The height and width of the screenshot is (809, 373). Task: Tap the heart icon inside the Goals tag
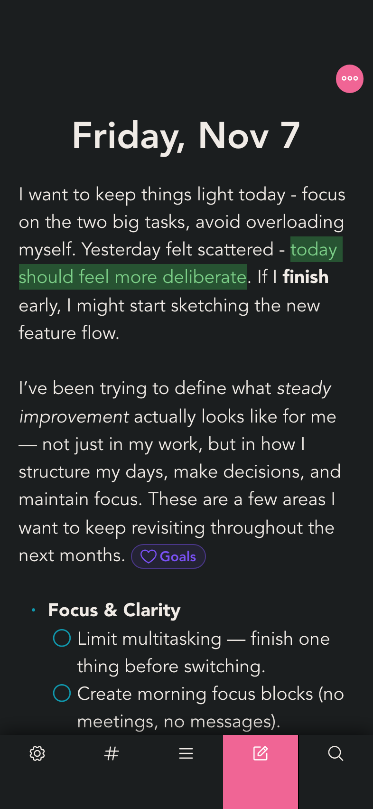pos(149,556)
